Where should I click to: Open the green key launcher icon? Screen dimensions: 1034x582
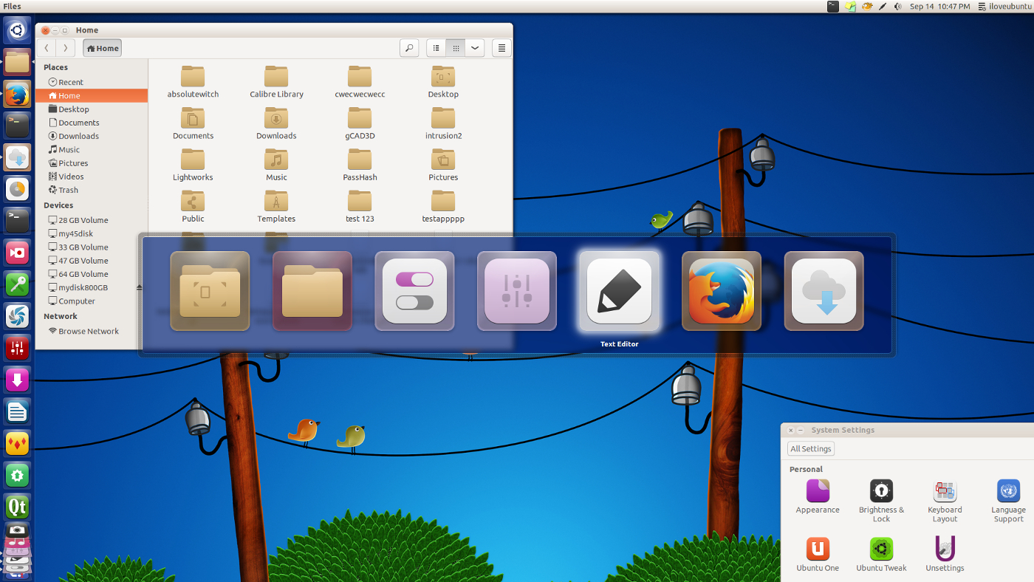[x=17, y=284]
